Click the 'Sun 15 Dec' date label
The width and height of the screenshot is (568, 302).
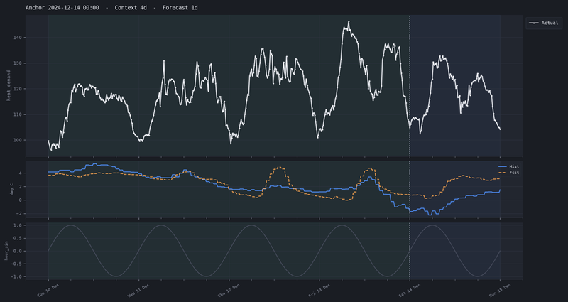point(501,291)
